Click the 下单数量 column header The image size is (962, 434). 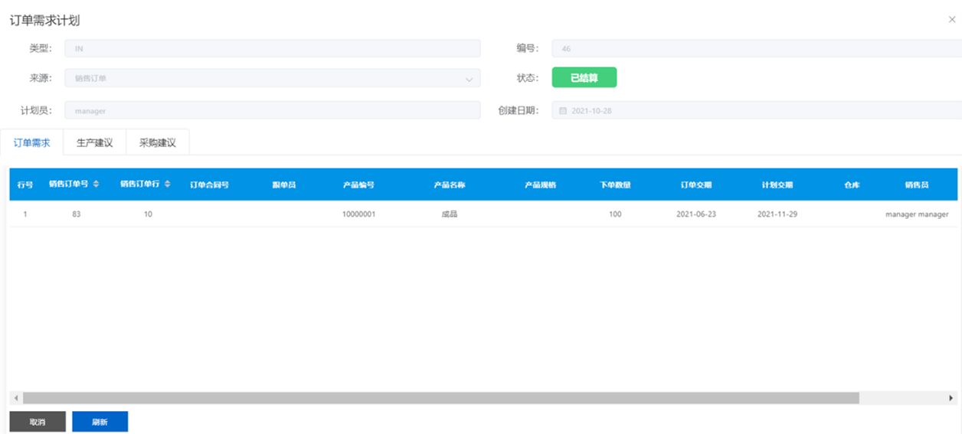pyautogui.click(x=615, y=185)
